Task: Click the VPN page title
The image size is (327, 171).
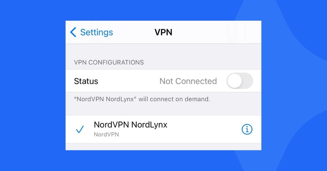Action: pos(163,32)
